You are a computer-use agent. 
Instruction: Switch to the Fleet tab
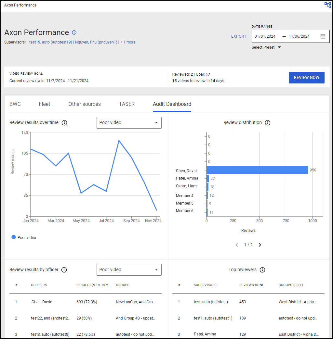tap(45, 104)
